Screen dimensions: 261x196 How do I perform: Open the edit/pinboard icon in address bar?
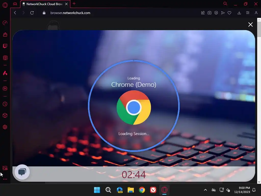point(203,13)
